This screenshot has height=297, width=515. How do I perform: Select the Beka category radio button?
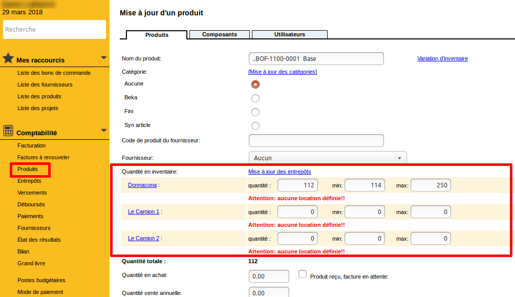pyautogui.click(x=255, y=98)
